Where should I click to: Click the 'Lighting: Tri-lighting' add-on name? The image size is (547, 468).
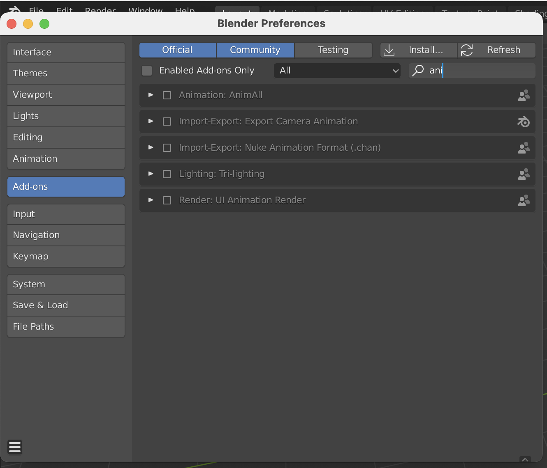[x=222, y=174]
